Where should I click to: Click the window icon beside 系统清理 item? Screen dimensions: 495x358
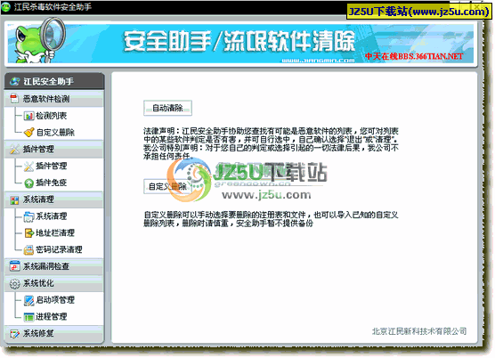click(x=28, y=216)
